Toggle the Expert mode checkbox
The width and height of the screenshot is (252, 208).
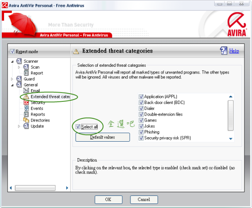(x=13, y=52)
